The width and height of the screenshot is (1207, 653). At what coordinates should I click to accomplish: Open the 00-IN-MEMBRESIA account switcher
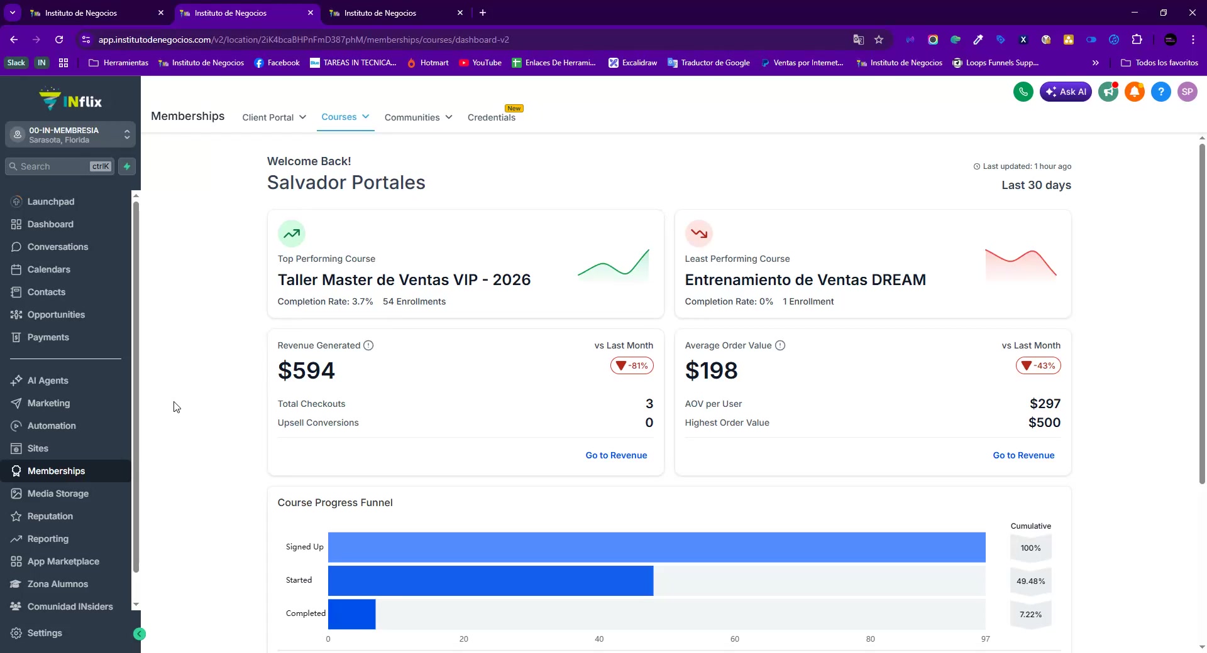pyautogui.click(x=70, y=134)
